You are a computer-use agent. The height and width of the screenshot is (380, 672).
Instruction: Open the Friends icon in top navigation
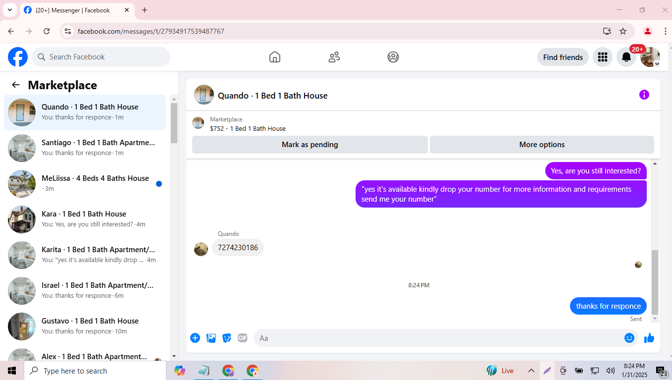click(334, 57)
